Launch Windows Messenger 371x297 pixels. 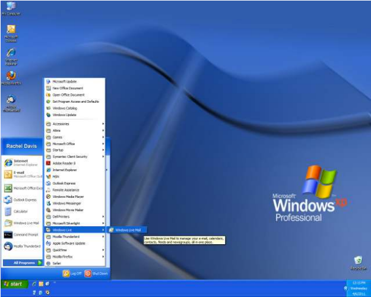[75, 203]
